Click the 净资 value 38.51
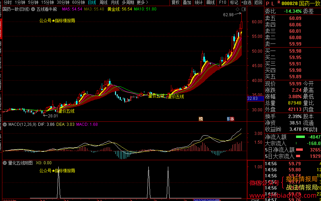Screen dimensions: 321x201 [x=295, y=123]
